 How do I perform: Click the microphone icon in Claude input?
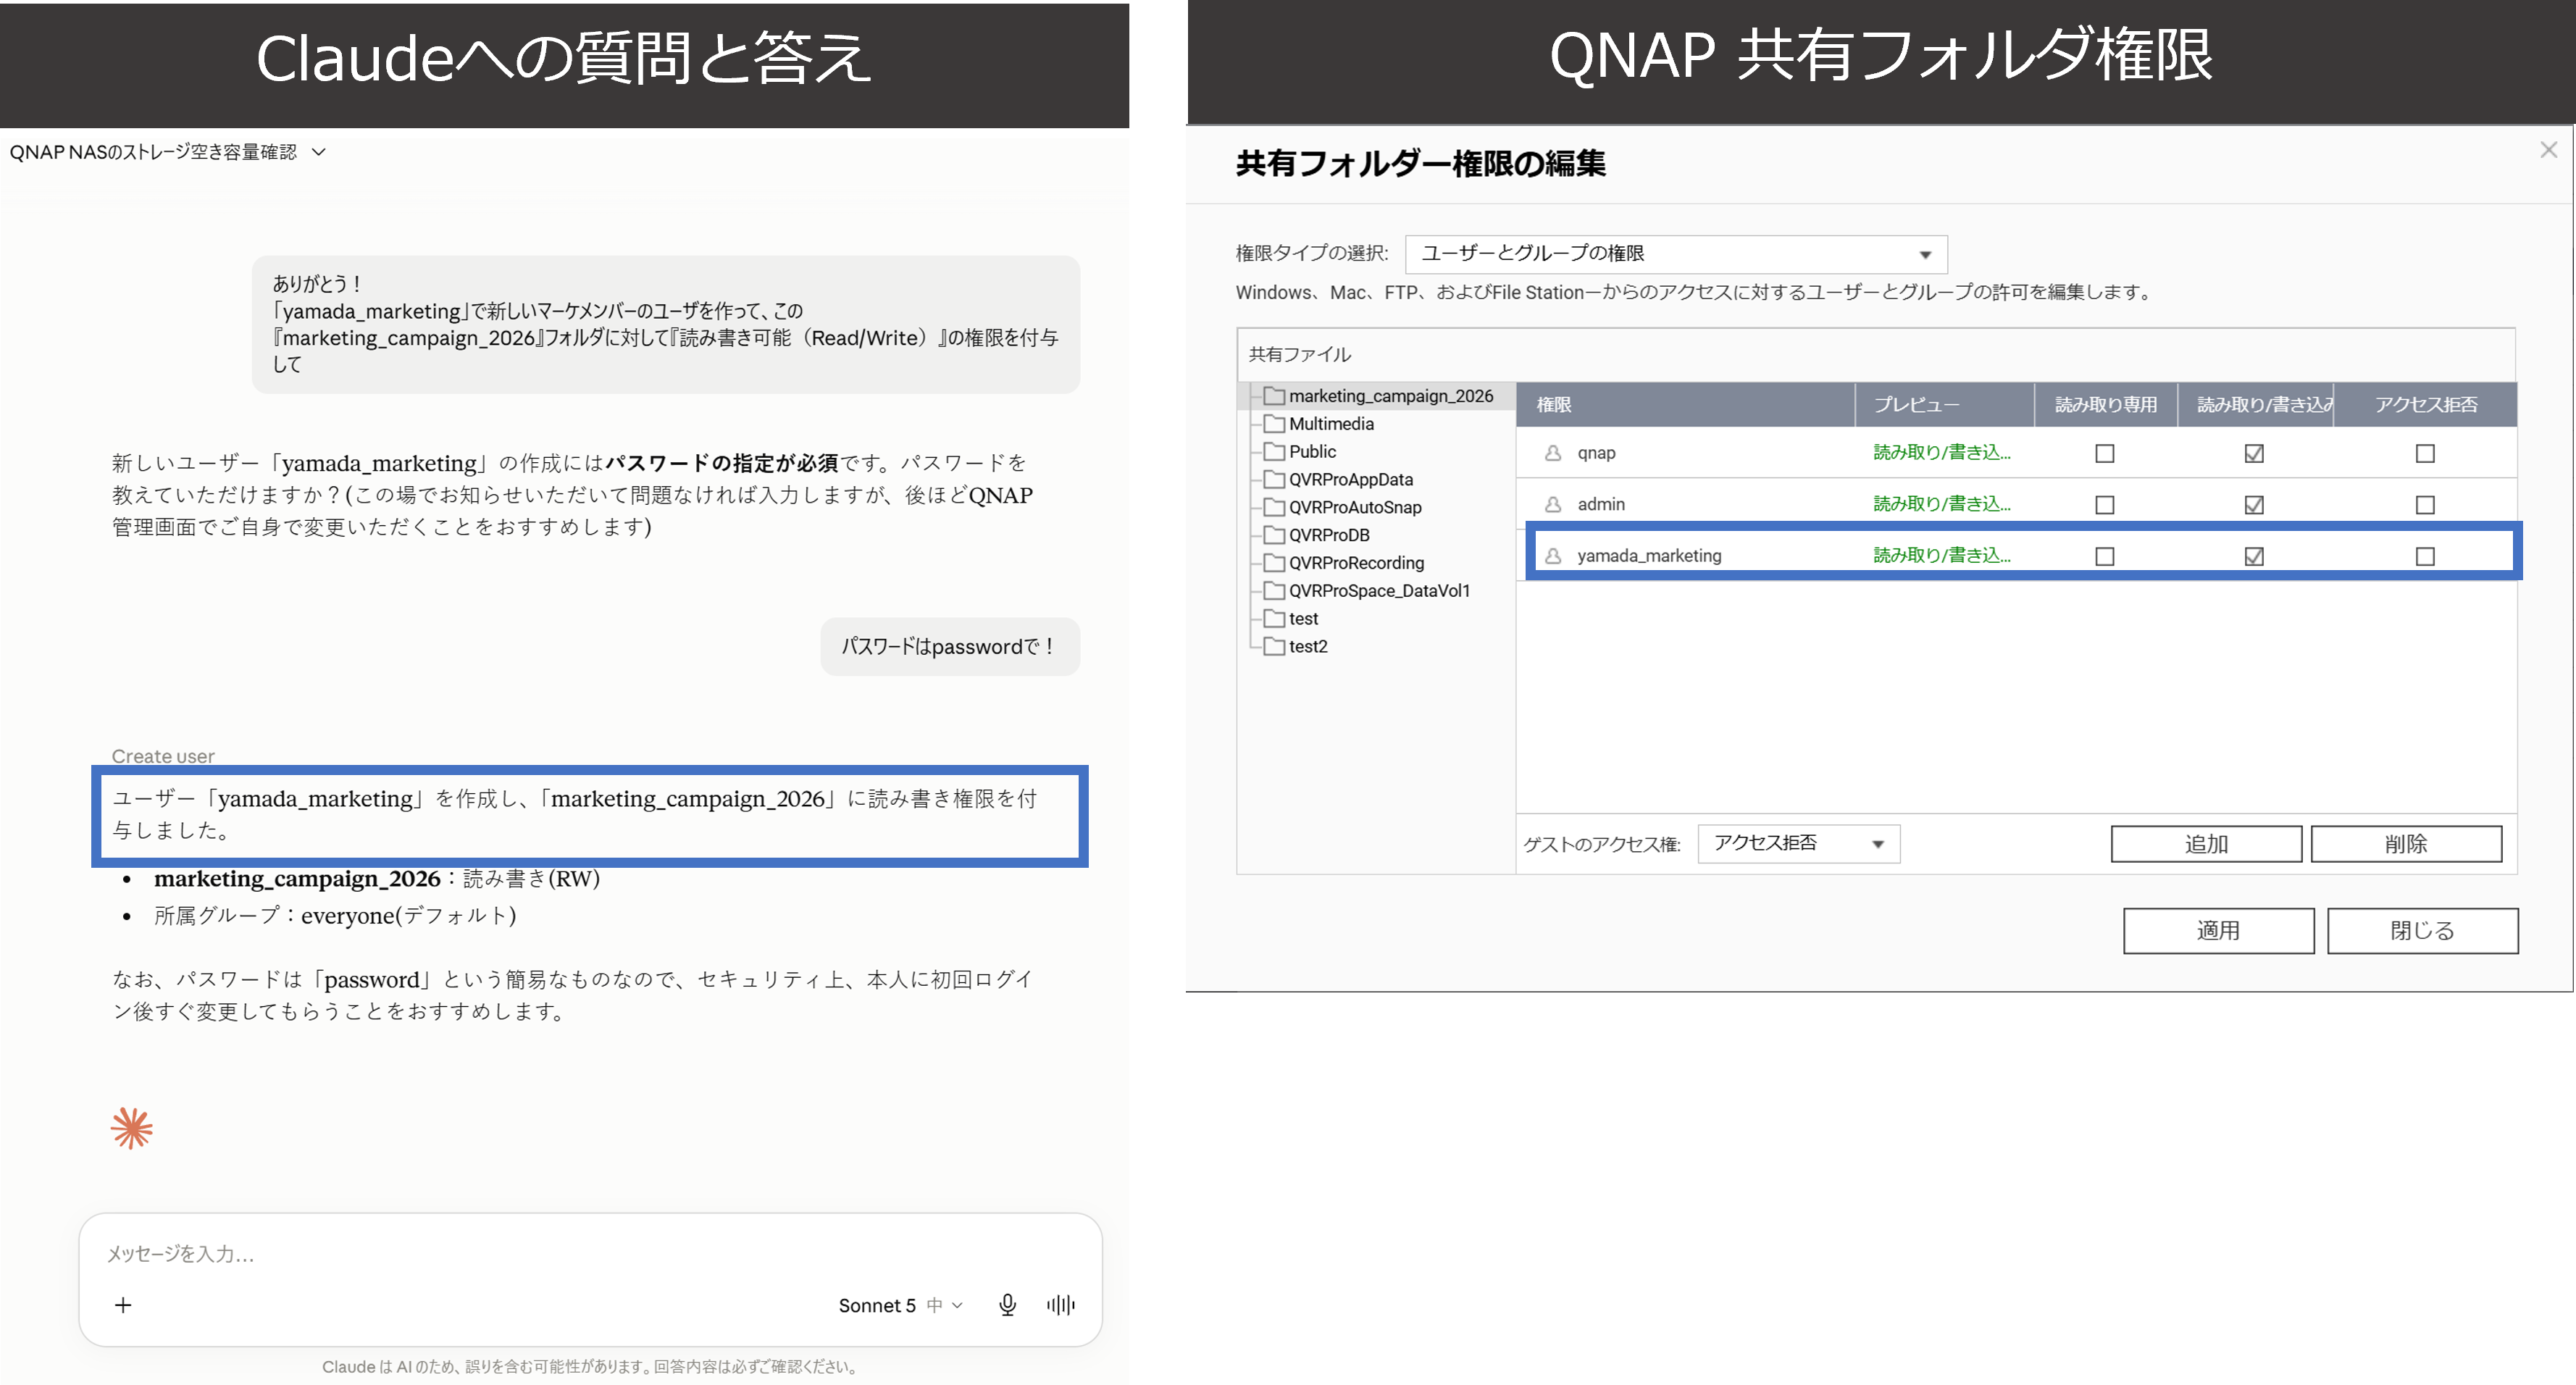pos(1007,1305)
